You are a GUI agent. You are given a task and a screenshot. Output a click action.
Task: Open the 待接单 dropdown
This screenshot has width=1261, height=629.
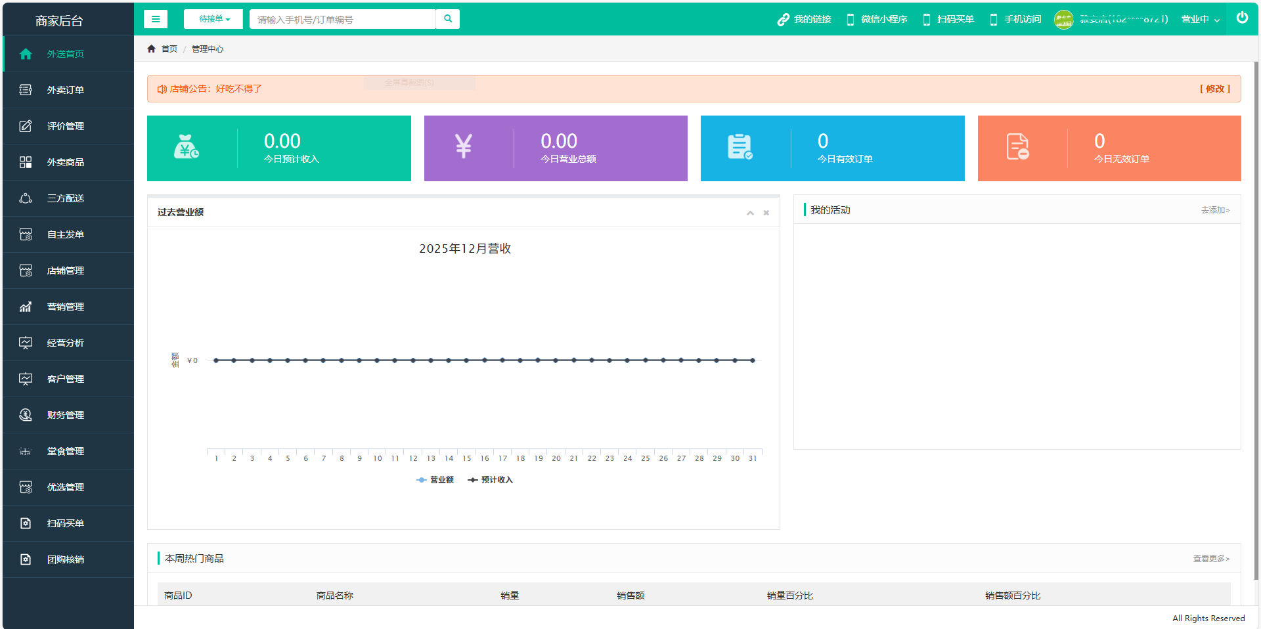213,19
